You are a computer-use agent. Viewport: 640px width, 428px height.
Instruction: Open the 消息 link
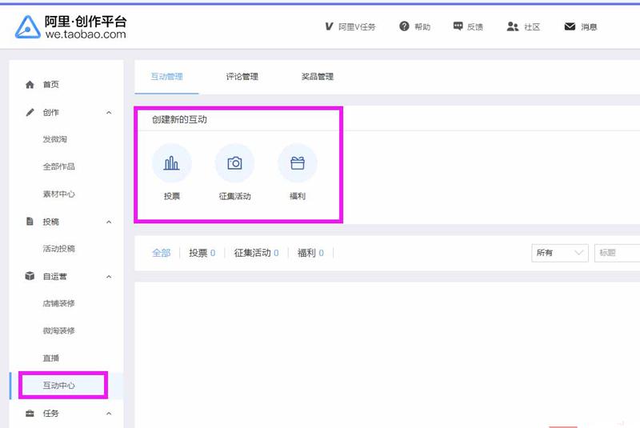589,27
